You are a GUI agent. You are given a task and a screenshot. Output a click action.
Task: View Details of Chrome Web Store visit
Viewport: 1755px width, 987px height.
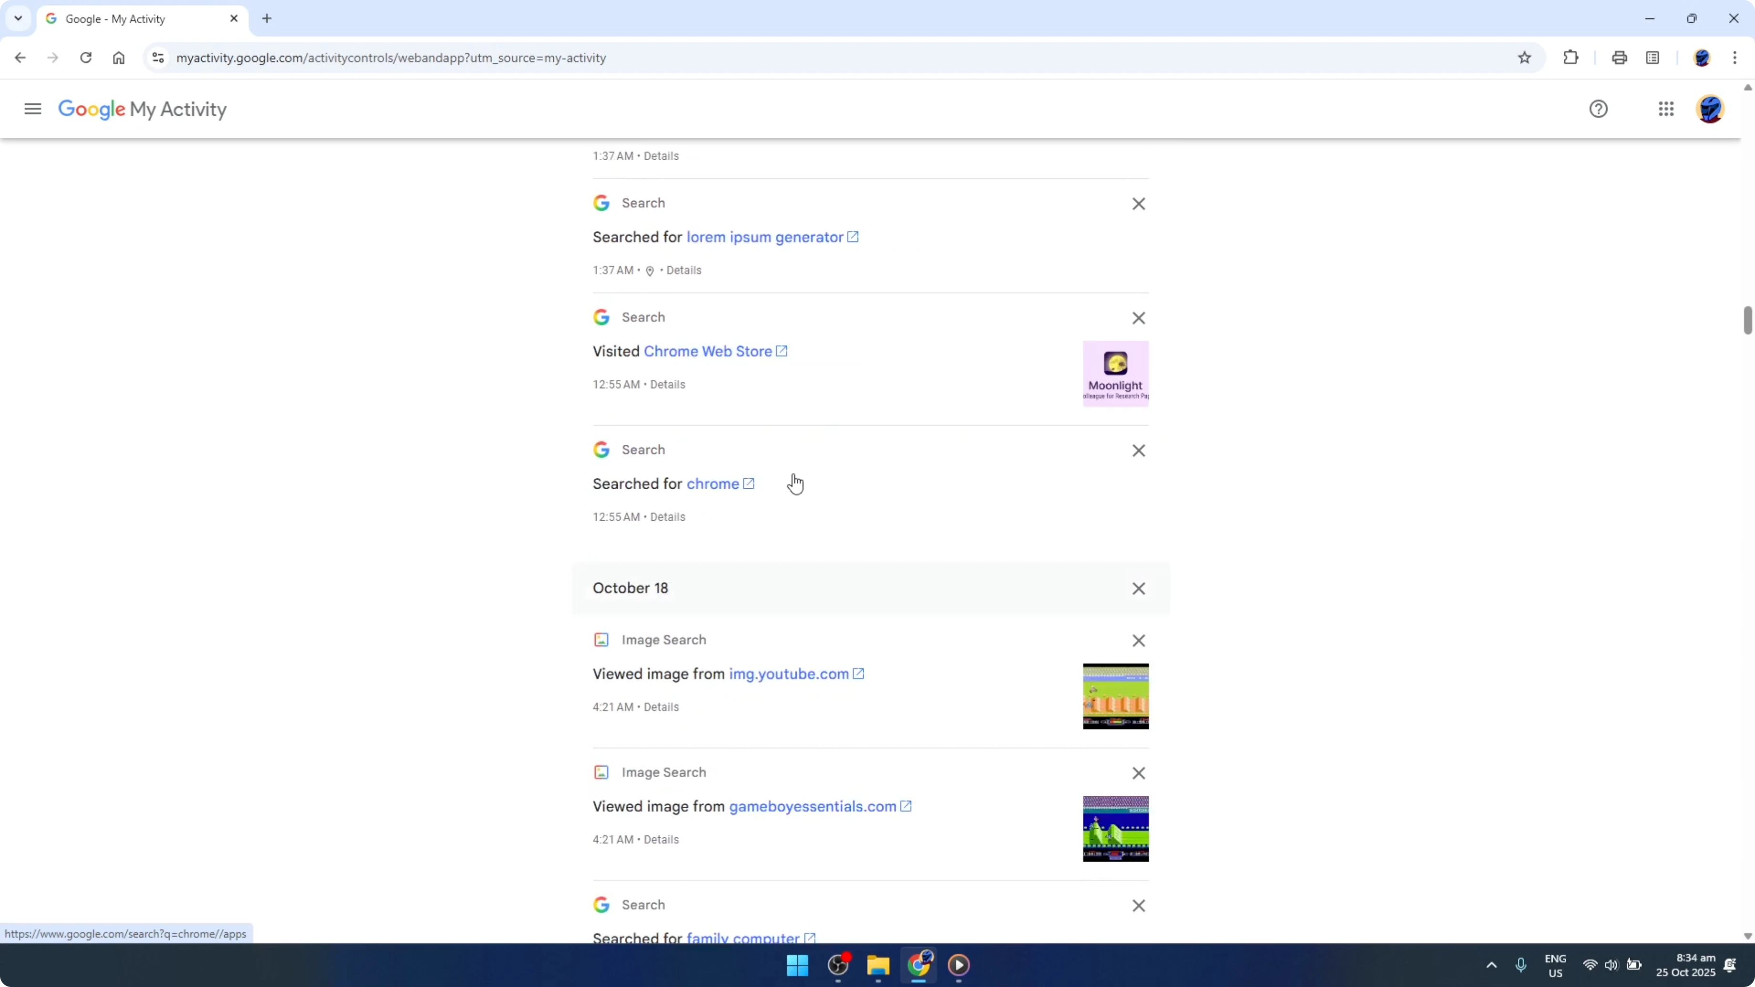click(667, 385)
